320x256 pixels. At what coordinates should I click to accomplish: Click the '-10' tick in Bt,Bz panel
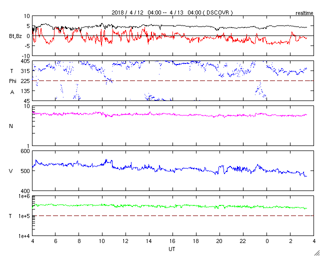pyautogui.click(x=26, y=56)
